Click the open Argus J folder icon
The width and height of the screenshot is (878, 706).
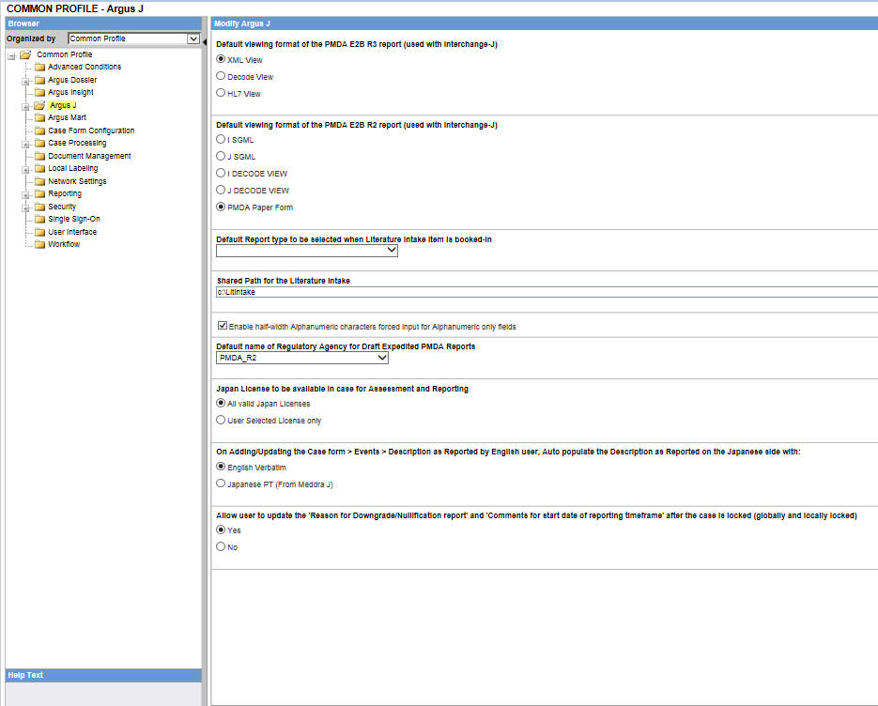coord(39,105)
